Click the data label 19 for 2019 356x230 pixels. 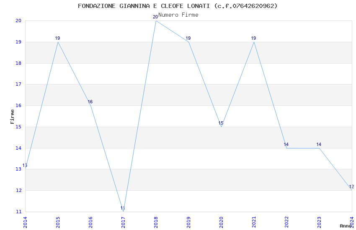click(x=188, y=38)
